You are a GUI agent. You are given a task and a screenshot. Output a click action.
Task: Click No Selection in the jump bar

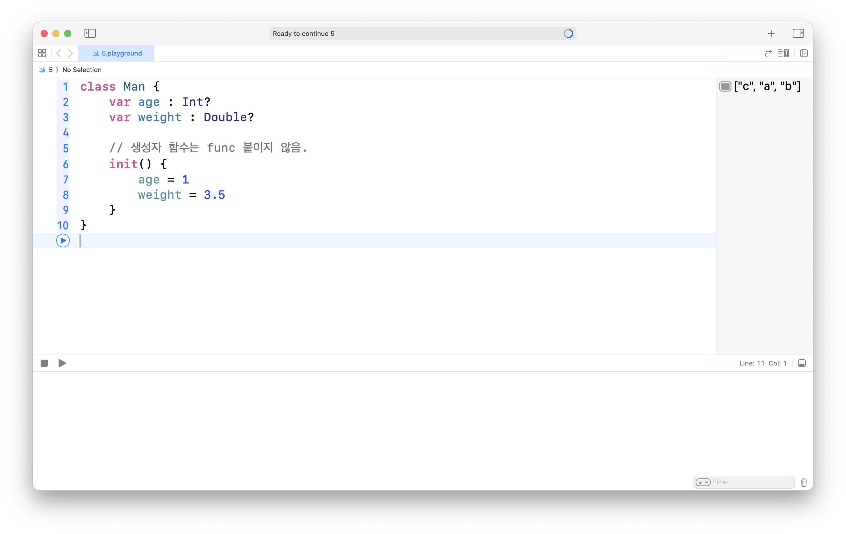tap(82, 70)
